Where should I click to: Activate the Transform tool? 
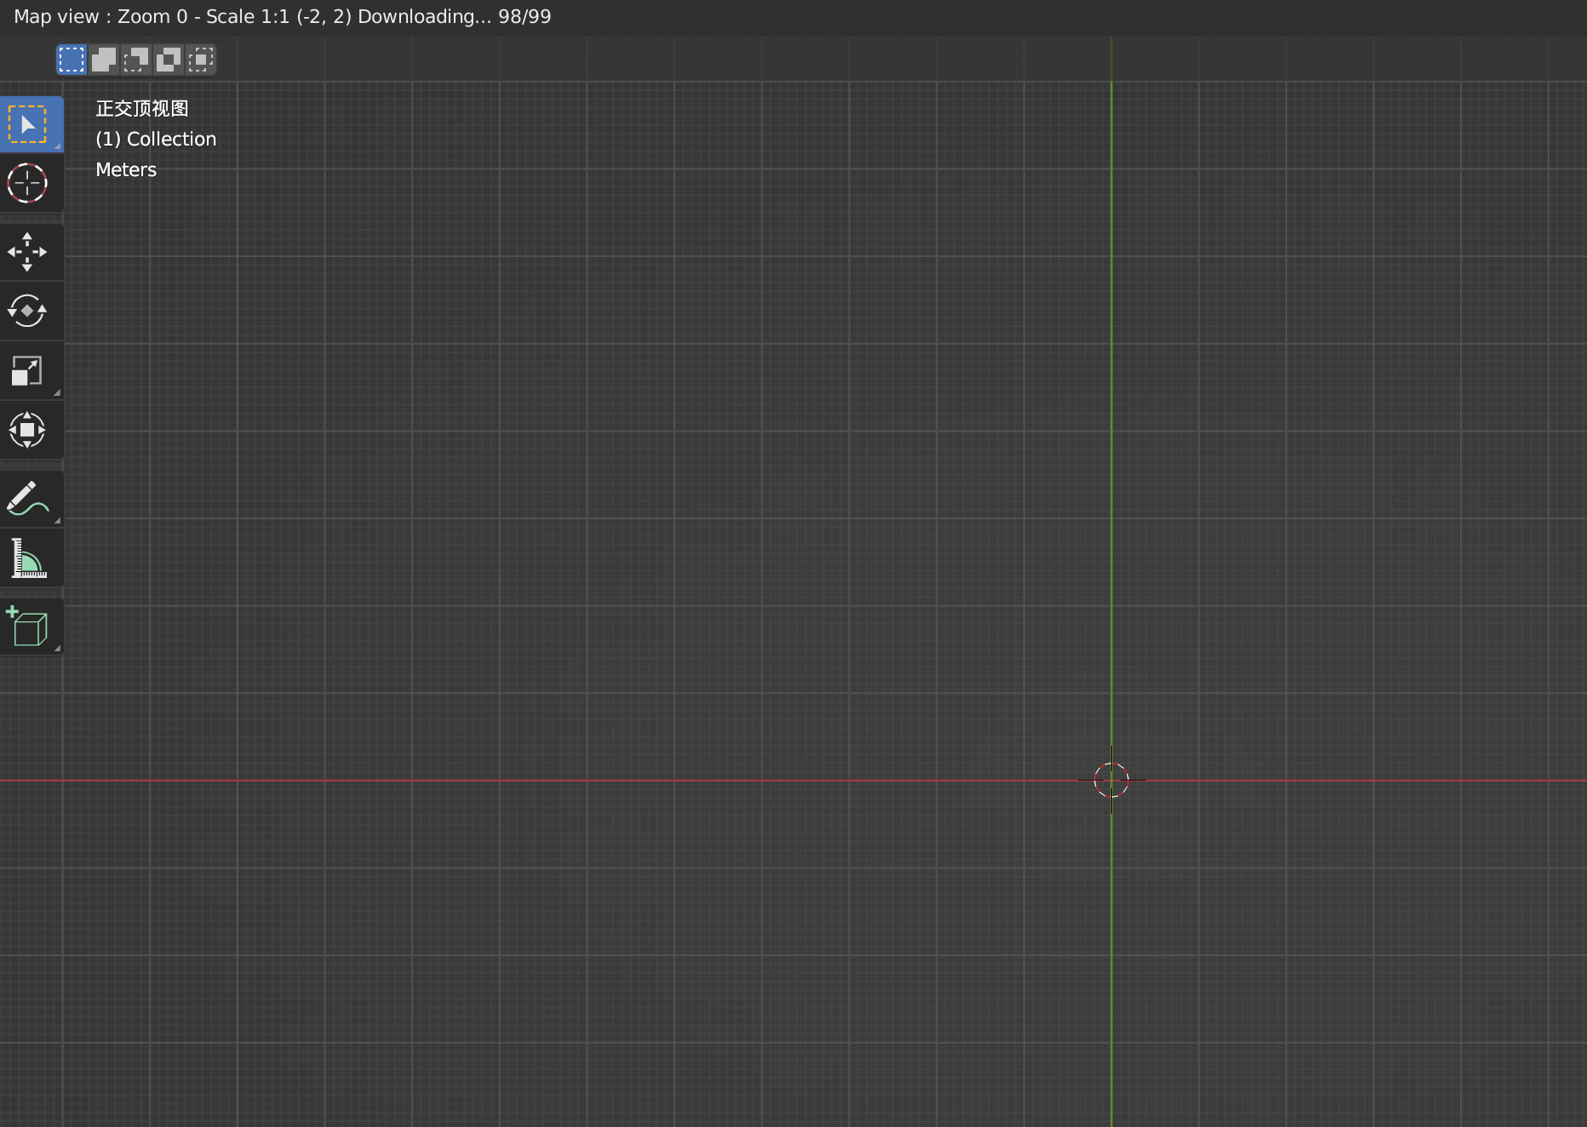click(x=31, y=430)
